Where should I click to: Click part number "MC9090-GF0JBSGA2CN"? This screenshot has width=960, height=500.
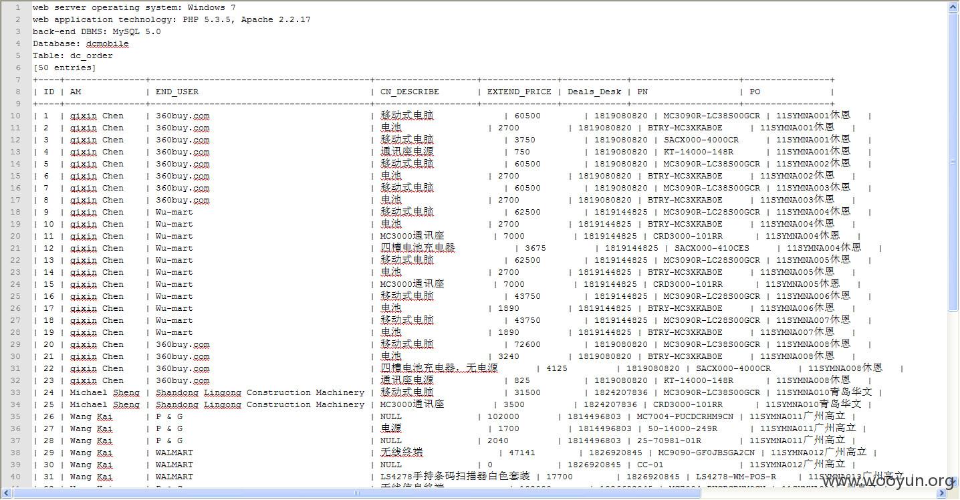[707, 453]
